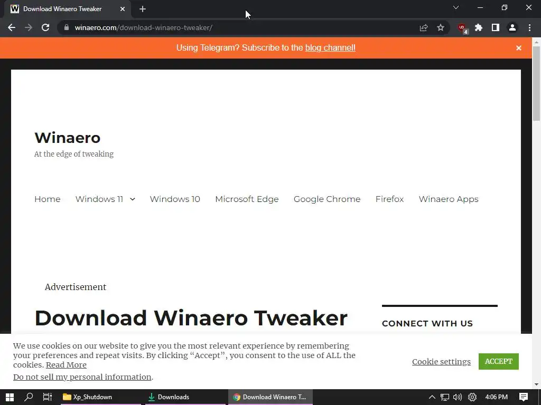
Task: Open the Windows Start menu
Action: click(10, 397)
